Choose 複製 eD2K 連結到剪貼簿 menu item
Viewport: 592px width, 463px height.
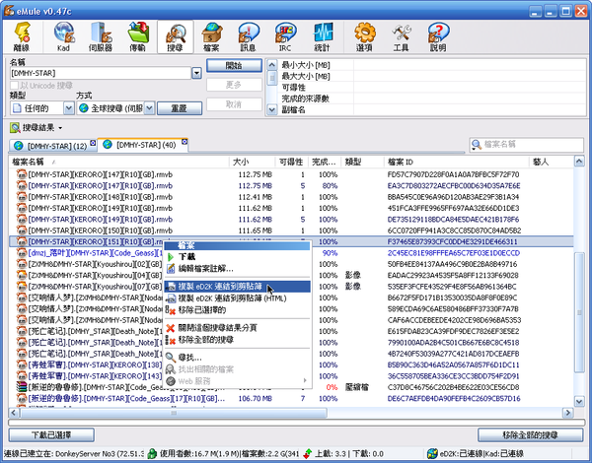237,287
